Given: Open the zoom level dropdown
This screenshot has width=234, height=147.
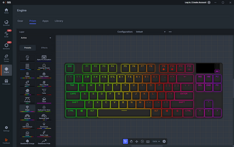Looking at the screenshot, I should pos(156,141).
